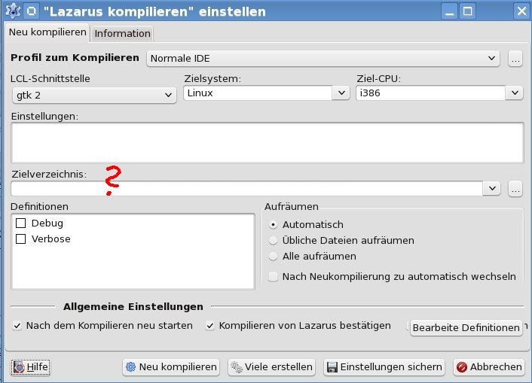Click the browse button next to Zielverzeichnis
This screenshot has width=532, height=383.
click(x=515, y=189)
